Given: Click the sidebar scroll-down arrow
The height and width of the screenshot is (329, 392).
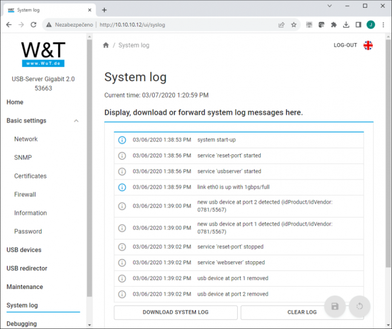Looking at the screenshot, I should [90, 325].
